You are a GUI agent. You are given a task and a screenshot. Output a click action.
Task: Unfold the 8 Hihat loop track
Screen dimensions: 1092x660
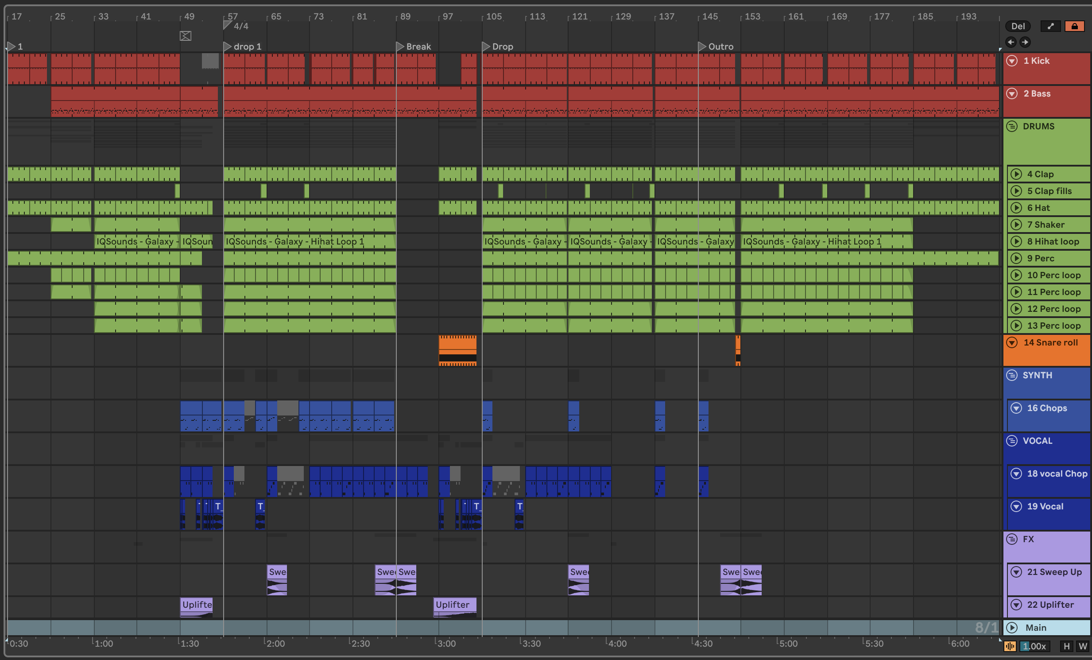click(x=1016, y=241)
